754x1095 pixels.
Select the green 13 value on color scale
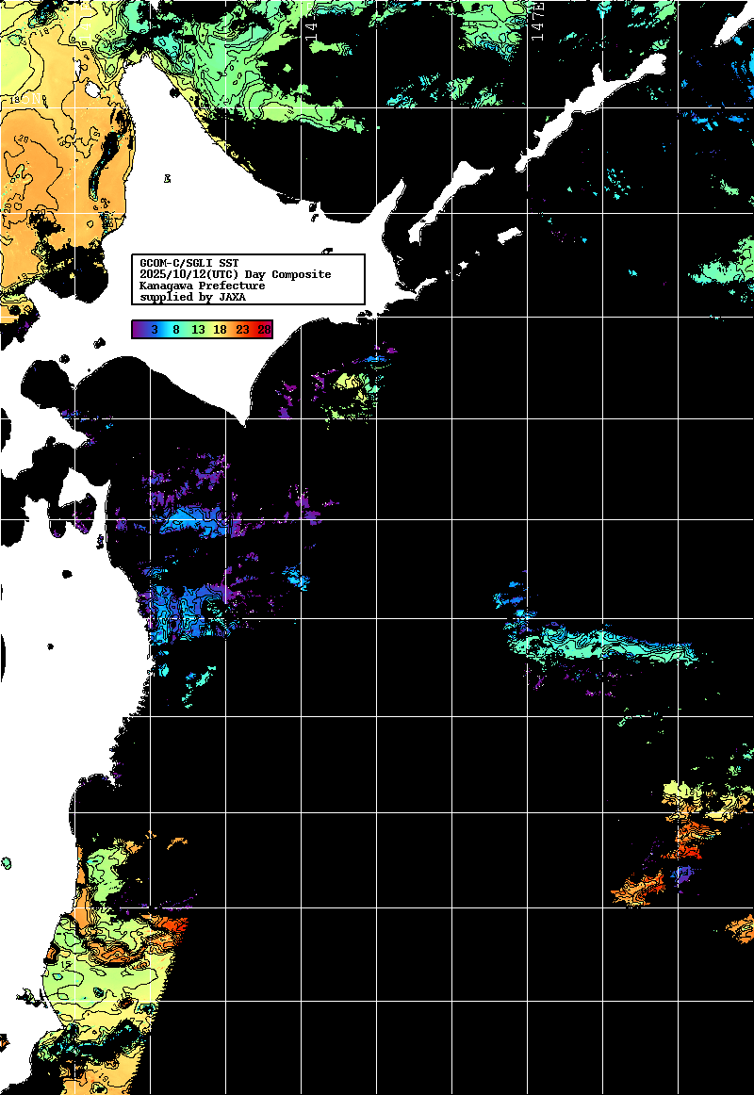click(198, 330)
